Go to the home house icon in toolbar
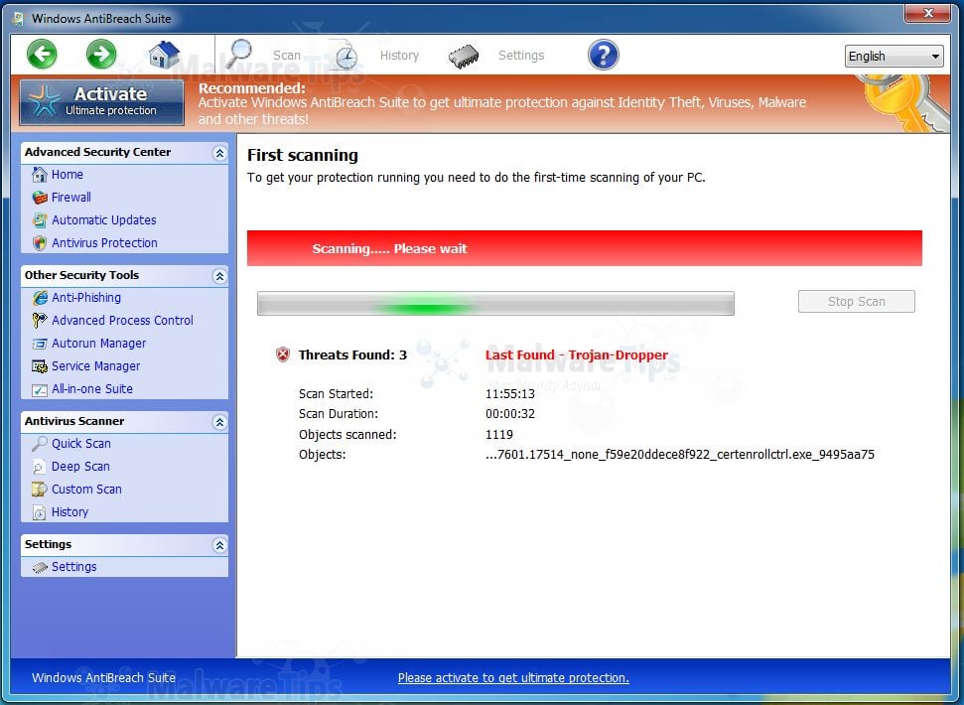Viewport: 964px width, 705px height. click(164, 55)
